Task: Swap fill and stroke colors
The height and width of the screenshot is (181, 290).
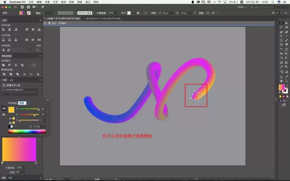Action: click(287, 86)
